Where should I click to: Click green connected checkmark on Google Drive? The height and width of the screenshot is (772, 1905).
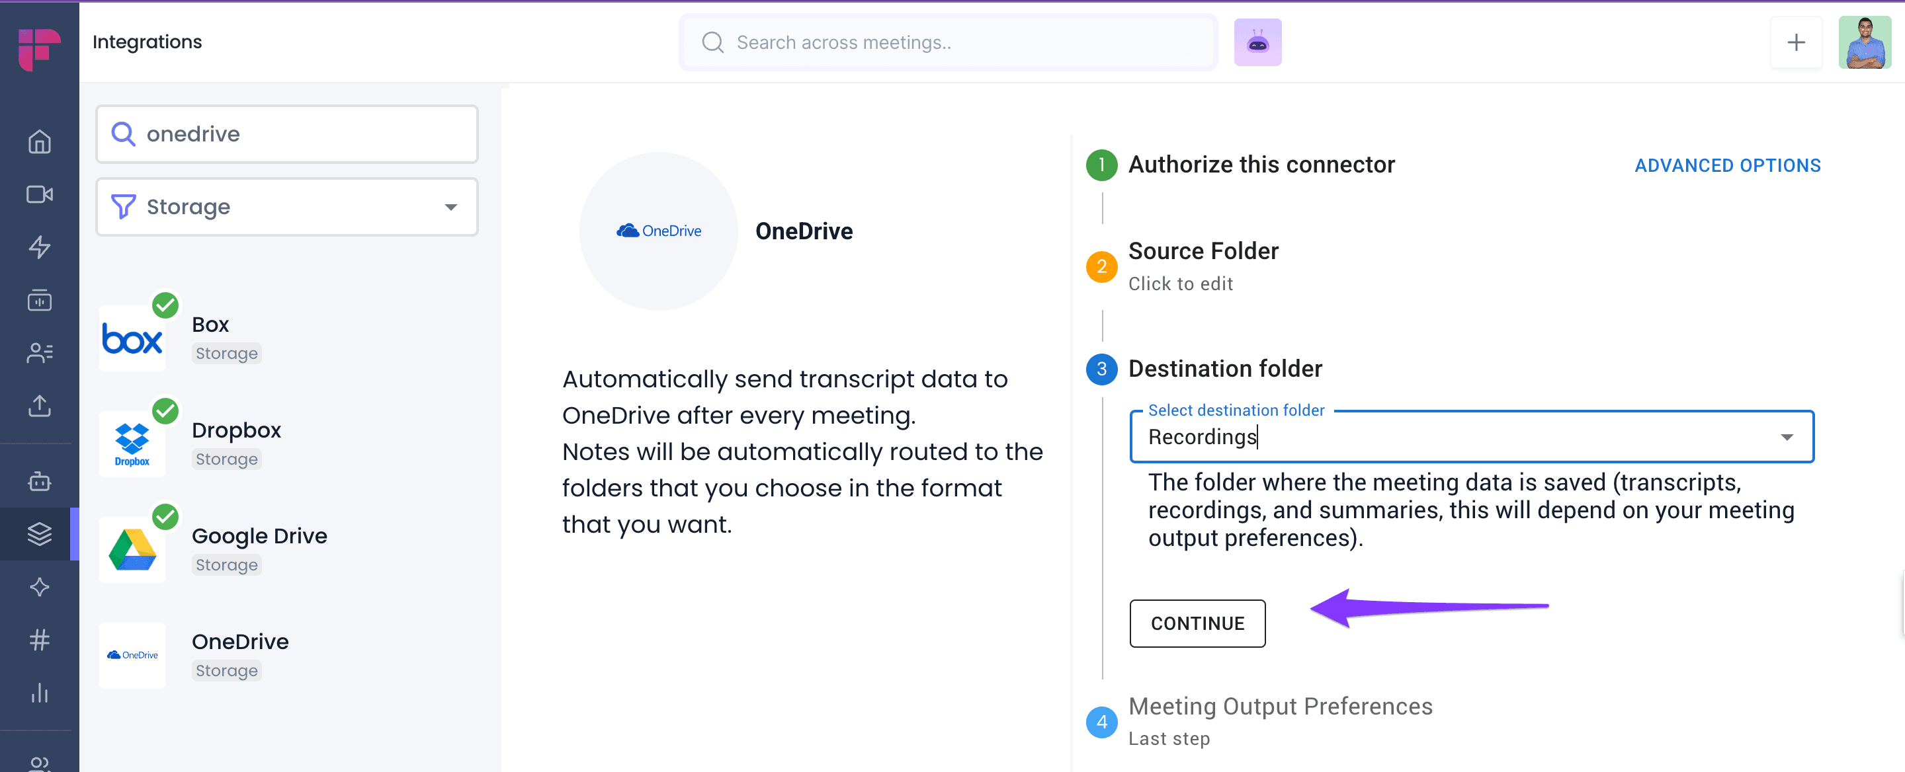click(165, 516)
